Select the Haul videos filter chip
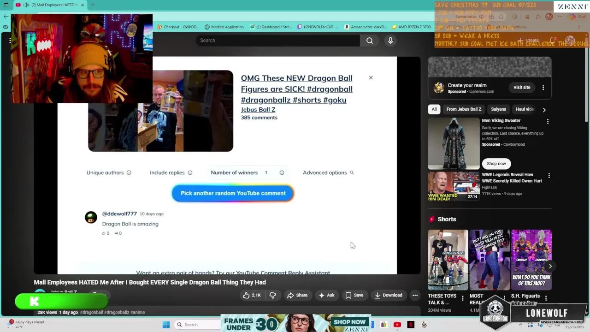 pos(525,109)
